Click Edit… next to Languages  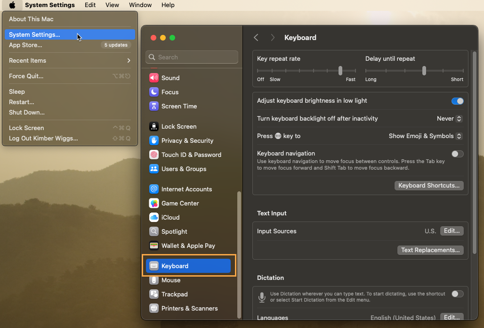click(x=452, y=317)
